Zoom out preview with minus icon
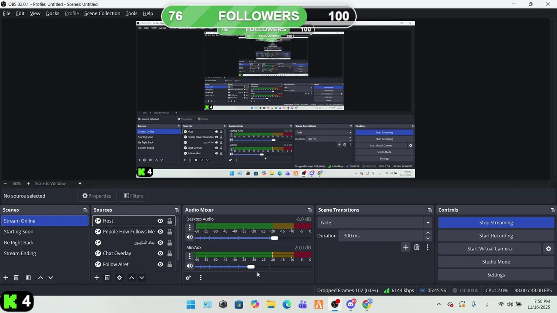Screen dimensions: 557x313 click(5, 183)
